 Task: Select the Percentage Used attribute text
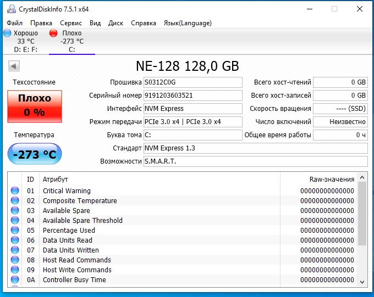pyautogui.click(x=69, y=231)
